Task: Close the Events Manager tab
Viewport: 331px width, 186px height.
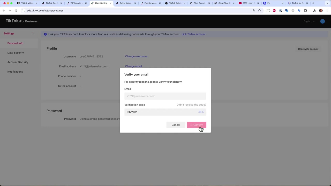Action: pyautogui.click(x=160, y=3)
